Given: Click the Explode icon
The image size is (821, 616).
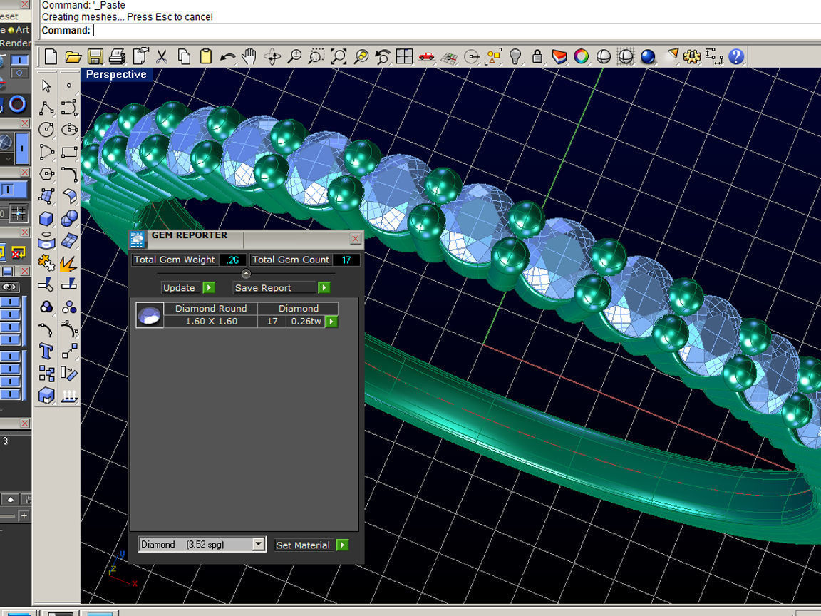Looking at the screenshot, I should point(69,262).
